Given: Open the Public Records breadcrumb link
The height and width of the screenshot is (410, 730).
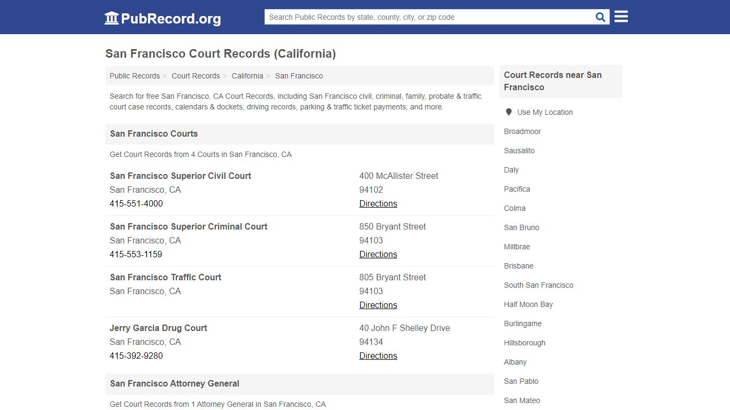Looking at the screenshot, I should (x=135, y=76).
